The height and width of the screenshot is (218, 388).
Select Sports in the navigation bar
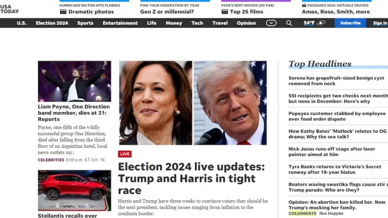85,23
